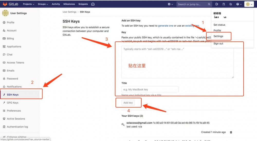257x141 pixels.
Task: Open the Help question mark dropdown
Action: (x=239, y=4)
